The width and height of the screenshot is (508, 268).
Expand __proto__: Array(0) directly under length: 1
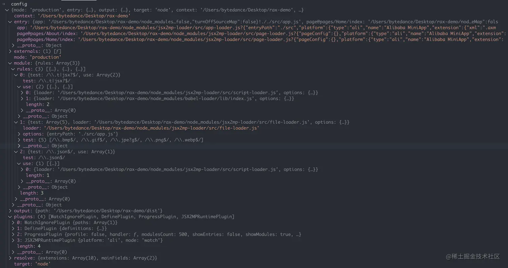[x=22, y=181]
